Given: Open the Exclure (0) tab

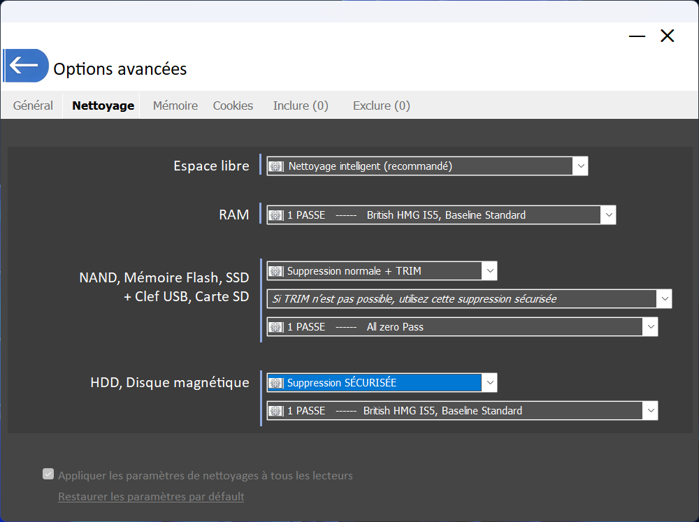Looking at the screenshot, I should tap(381, 106).
